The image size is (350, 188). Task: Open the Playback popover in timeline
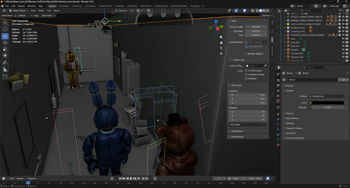[33, 178]
